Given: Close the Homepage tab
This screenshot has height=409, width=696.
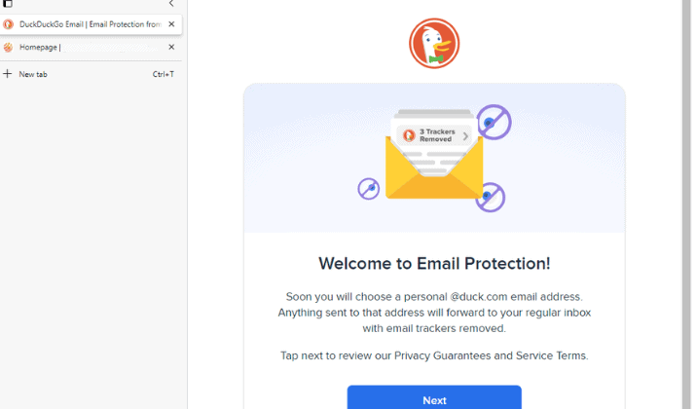Looking at the screenshot, I should (x=171, y=47).
